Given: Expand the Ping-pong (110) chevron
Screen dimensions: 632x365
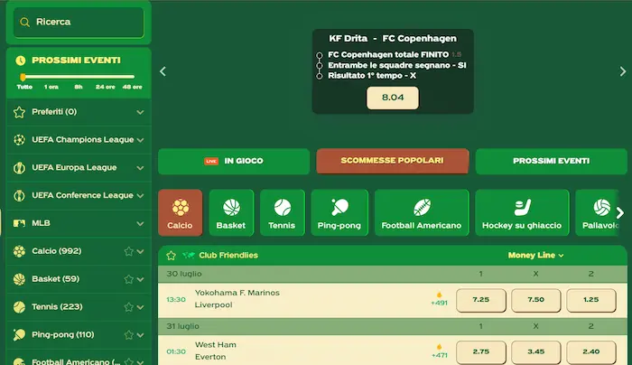Looking at the screenshot, I should coord(140,335).
